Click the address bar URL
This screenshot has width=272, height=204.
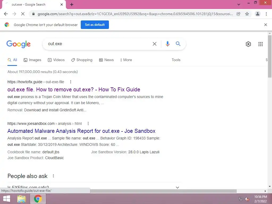click(x=135, y=14)
